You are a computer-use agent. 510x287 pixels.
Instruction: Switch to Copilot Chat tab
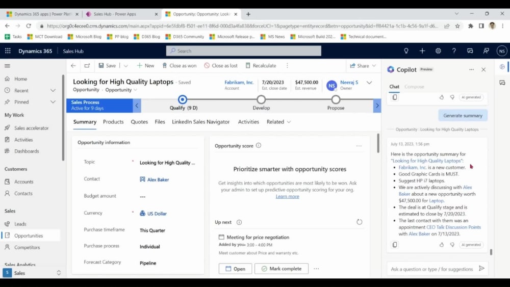(x=394, y=87)
